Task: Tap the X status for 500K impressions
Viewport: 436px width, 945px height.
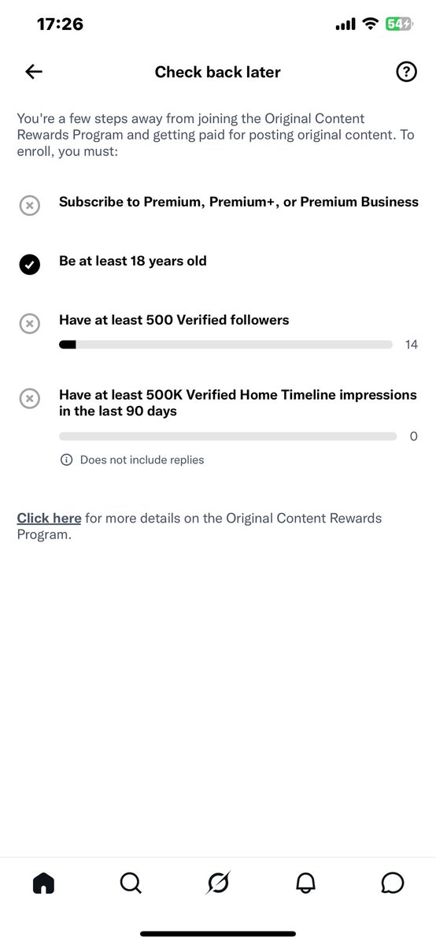Action: (x=29, y=398)
